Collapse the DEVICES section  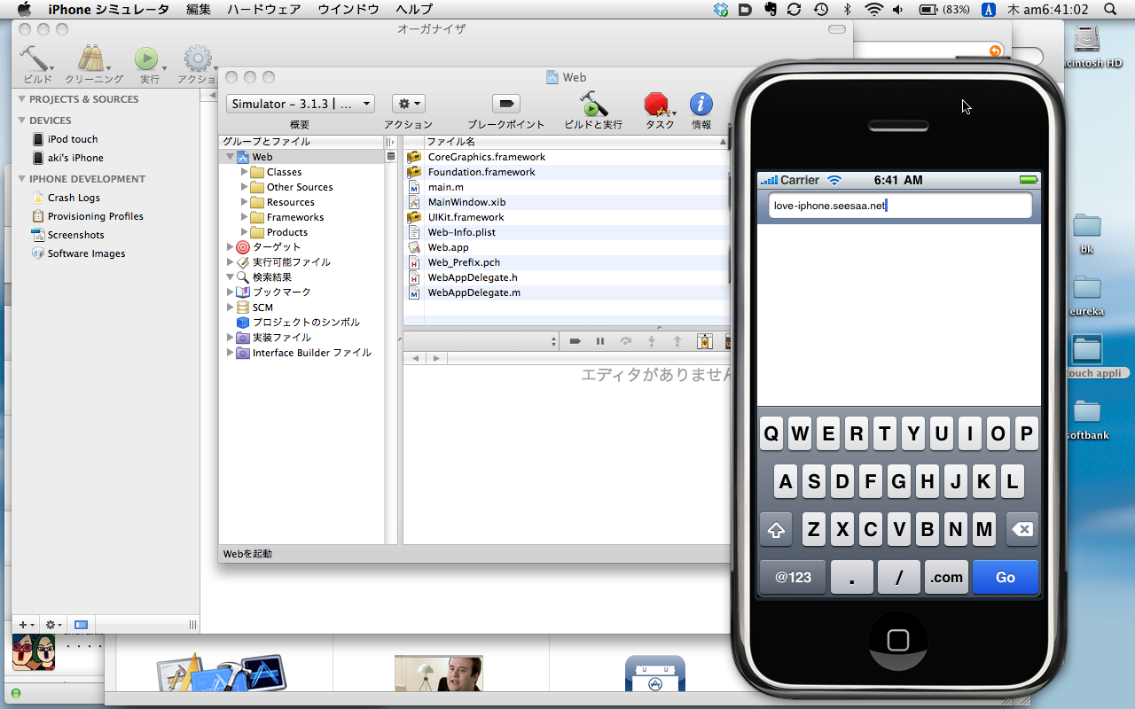(22, 121)
